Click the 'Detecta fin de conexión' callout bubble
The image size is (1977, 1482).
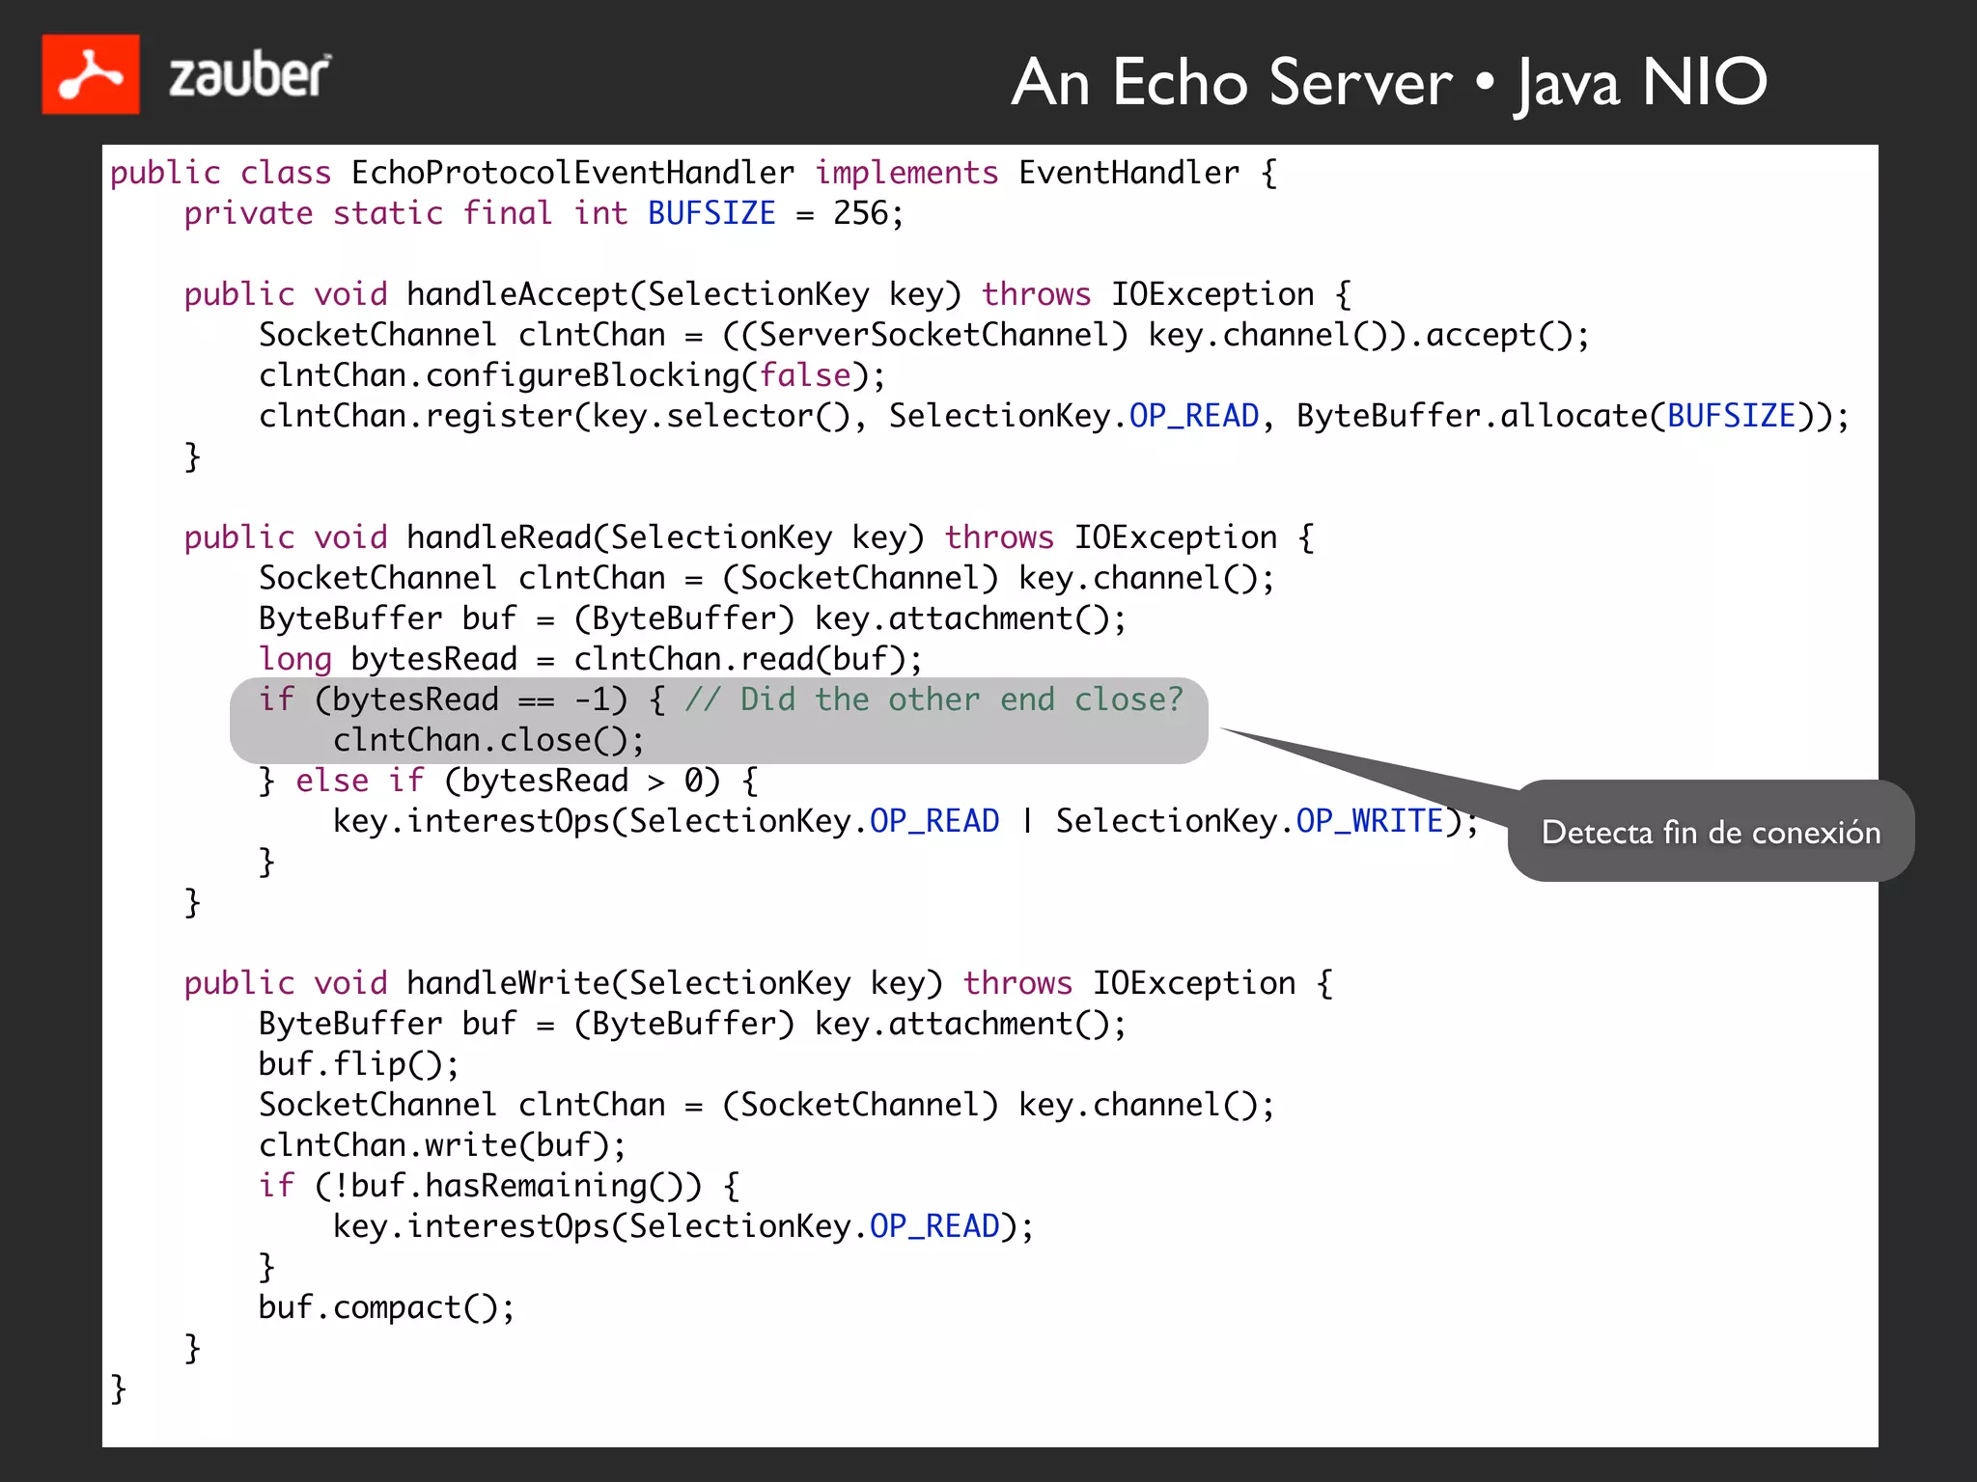pos(1710,832)
